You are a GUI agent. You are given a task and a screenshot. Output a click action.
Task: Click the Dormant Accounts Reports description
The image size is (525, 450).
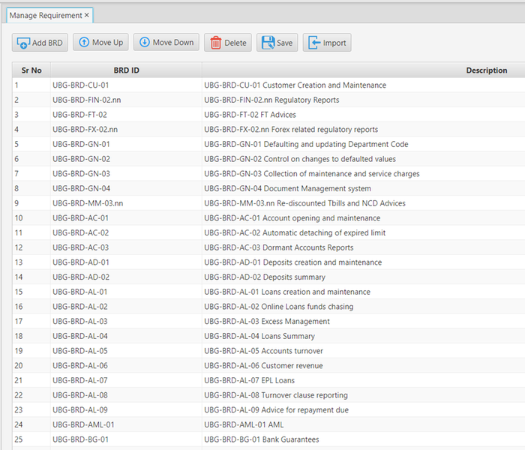(x=278, y=247)
